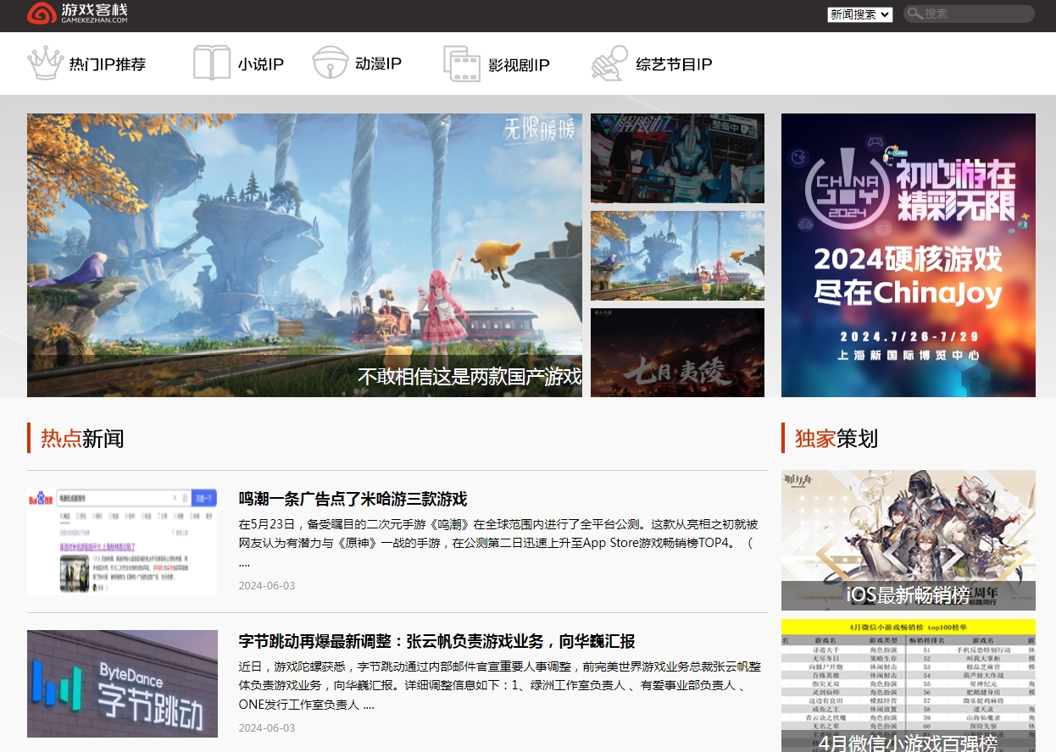Open the 综艺节目IP menu item
Viewport: 1056px width, 752px height.
(674, 64)
